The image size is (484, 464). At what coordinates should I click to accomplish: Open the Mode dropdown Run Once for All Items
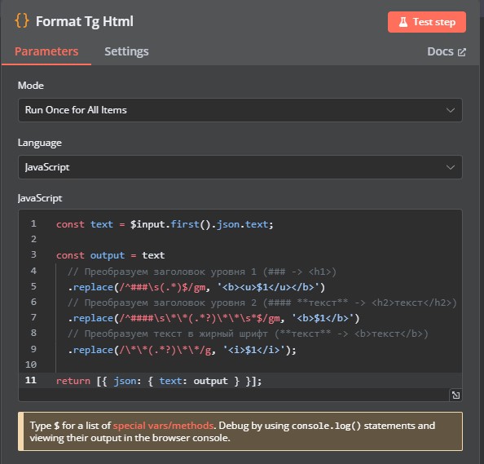point(240,110)
